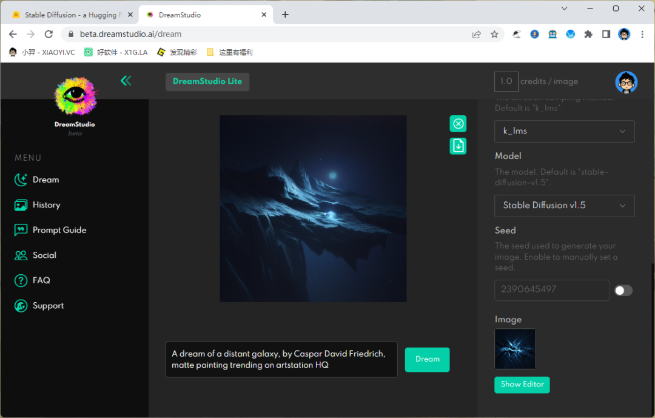Click the History picture icon
This screenshot has width=655, height=418.
tap(21, 205)
